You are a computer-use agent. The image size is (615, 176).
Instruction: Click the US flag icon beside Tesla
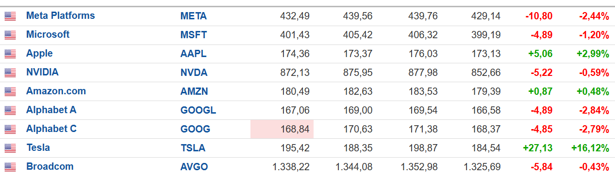coord(10,148)
